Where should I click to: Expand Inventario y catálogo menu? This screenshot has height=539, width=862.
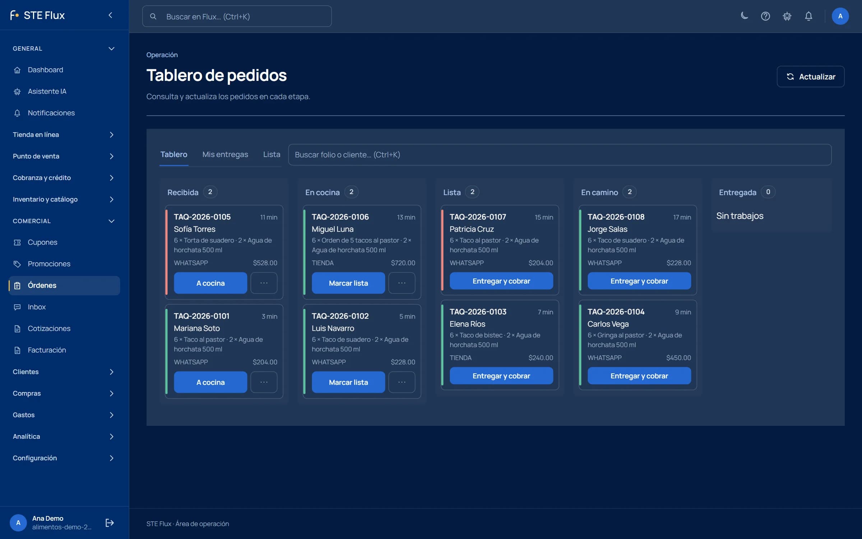(64, 199)
